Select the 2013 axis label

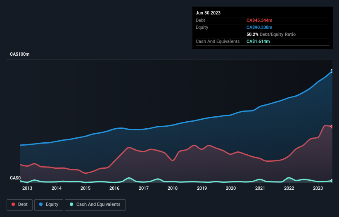click(x=27, y=188)
